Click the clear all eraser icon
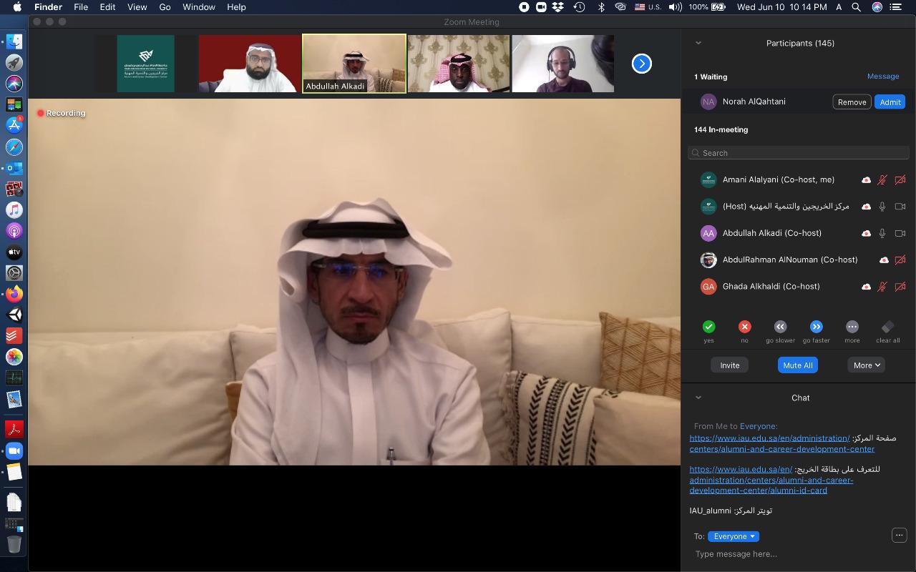Screen dimensions: 916x572 887,327
